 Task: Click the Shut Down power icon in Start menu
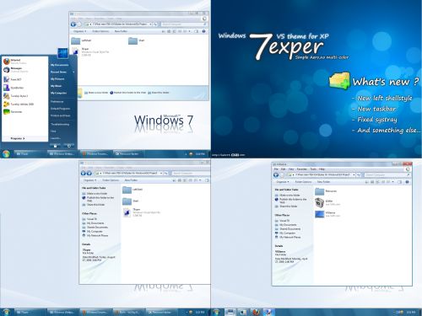coord(69,146)
